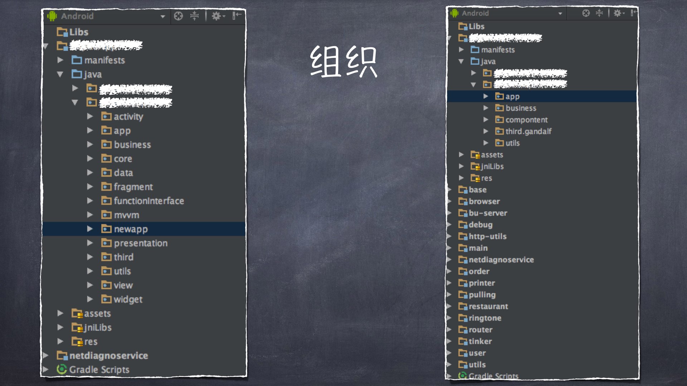This screenshot has width=687, height=386.
Task: Click Android robot icon in right panel header
Action: pos(454,13)
